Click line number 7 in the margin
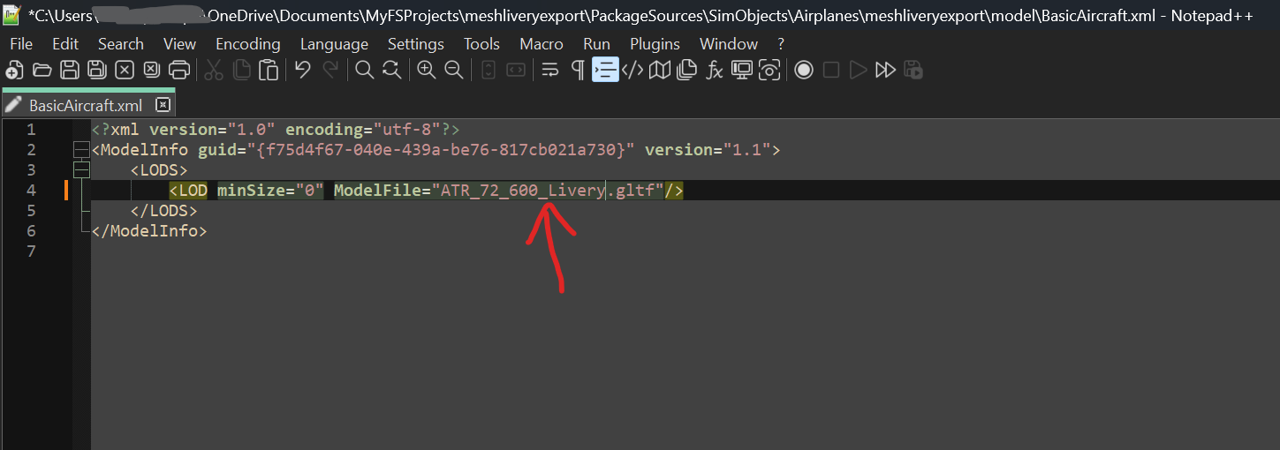 click(32, 251)
